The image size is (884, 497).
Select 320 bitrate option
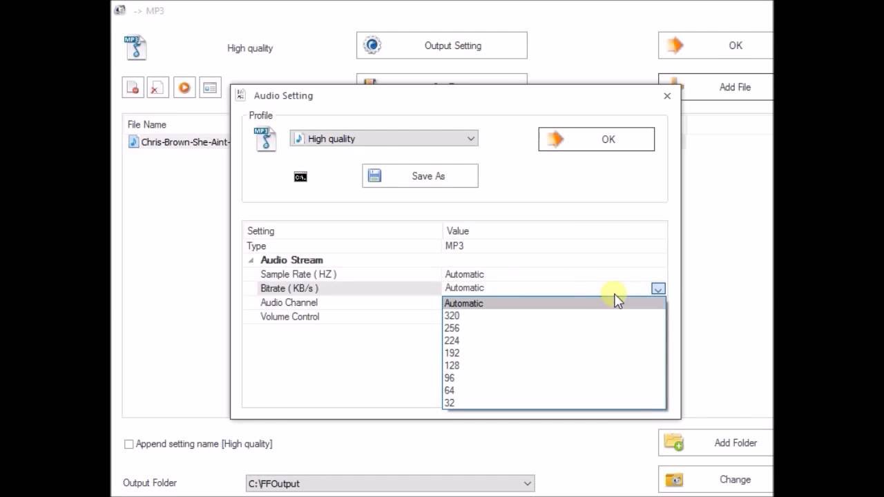[554, 315]
